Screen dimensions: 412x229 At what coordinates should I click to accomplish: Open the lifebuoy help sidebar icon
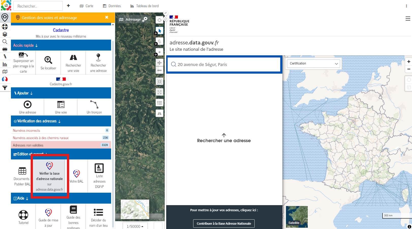[5, 27]
